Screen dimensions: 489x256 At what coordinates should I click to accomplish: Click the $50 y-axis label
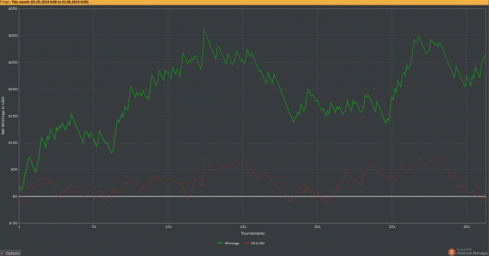pyautogui.click(x=14, y=170)
